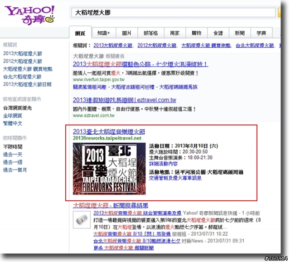
Task: Click 2013fireworks.taipeitravel.net URL text
Action: [x=107, y=138]
